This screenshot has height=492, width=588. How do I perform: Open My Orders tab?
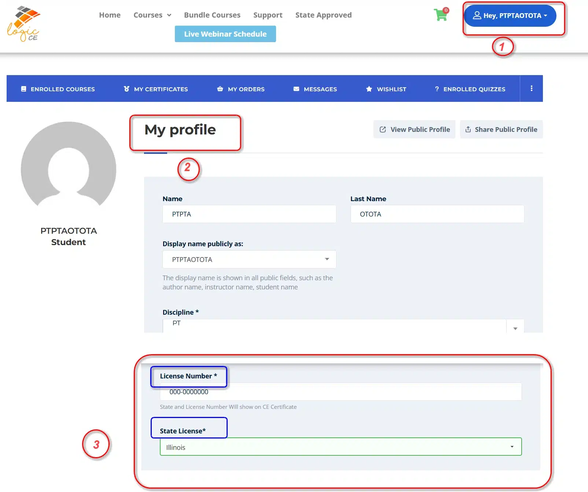pos(241,89)
